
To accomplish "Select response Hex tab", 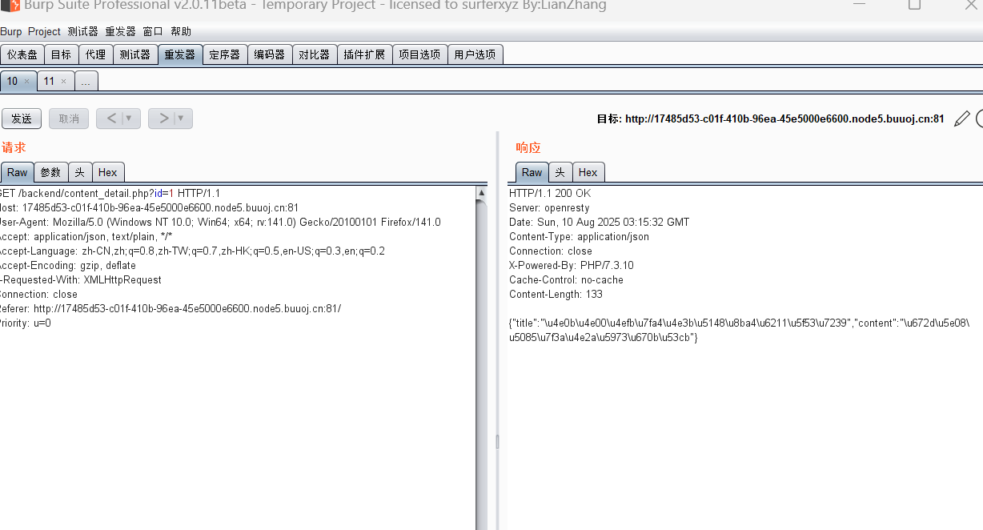I will 588,172.
